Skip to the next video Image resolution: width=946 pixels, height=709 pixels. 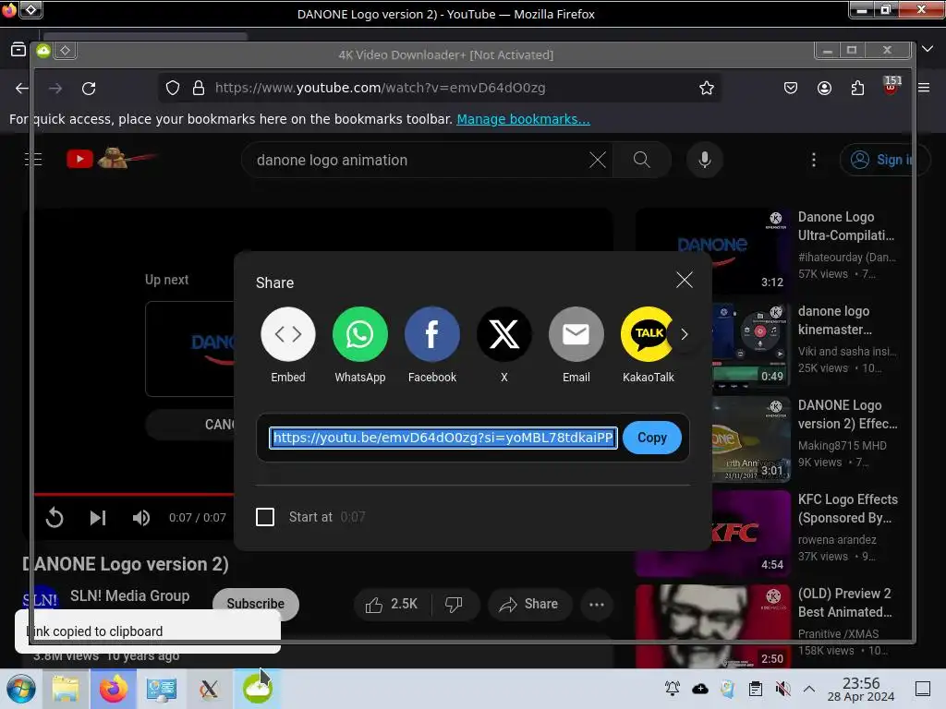coord(98,517)
